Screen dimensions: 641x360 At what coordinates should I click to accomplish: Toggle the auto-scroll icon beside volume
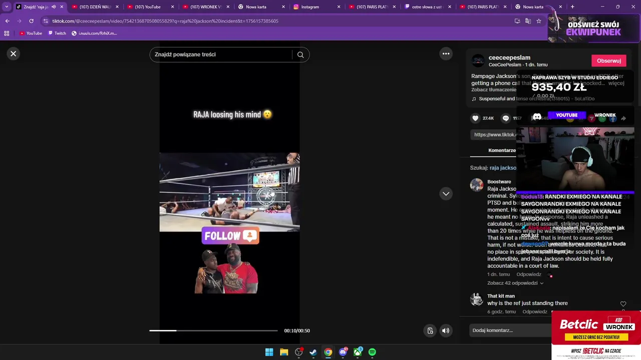430,330
